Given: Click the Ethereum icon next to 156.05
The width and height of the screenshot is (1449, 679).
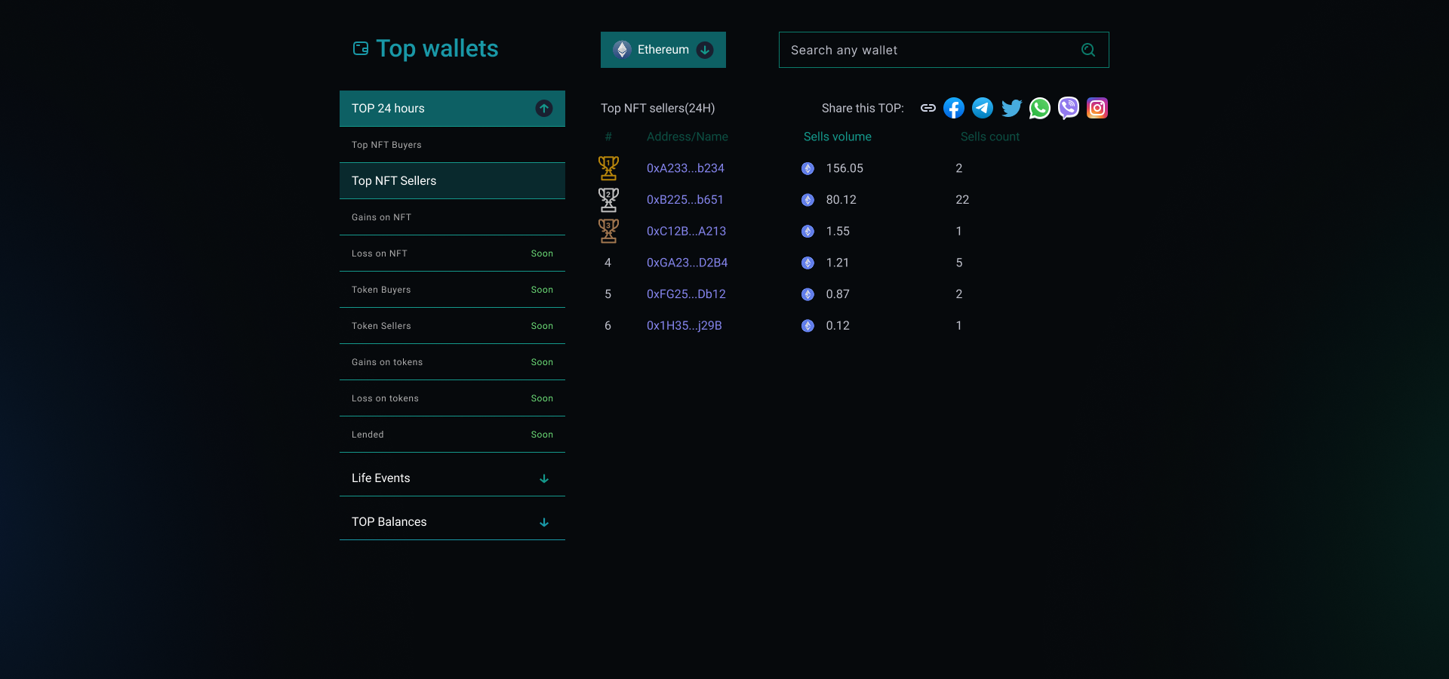Looking at the screenshot, I should click(x=807, y=168).
